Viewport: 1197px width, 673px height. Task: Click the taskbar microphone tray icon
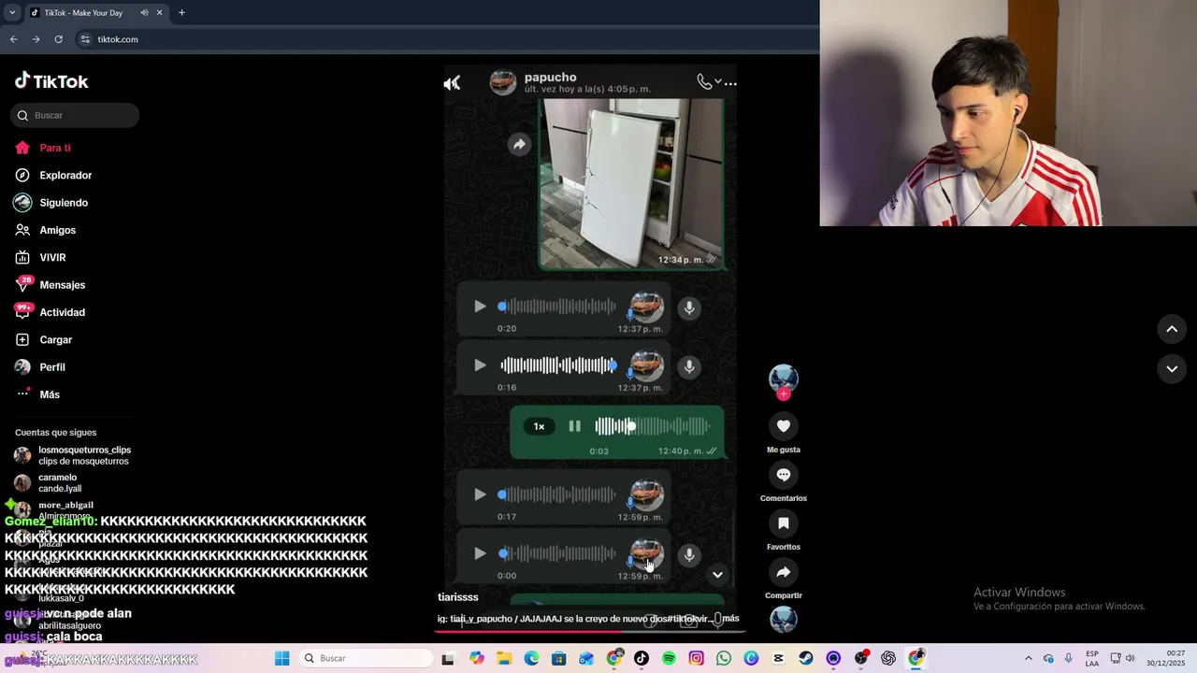[x=1069, y=658]
